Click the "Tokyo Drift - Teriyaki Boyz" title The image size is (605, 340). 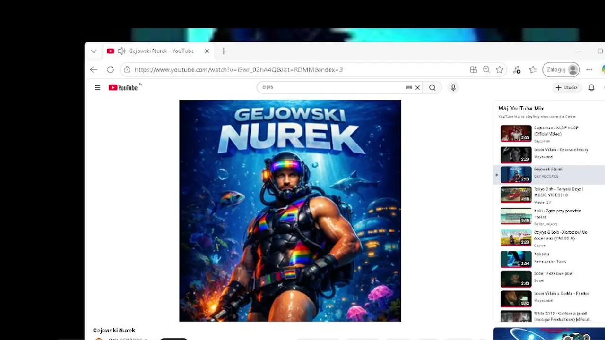(x=559, y=192)
